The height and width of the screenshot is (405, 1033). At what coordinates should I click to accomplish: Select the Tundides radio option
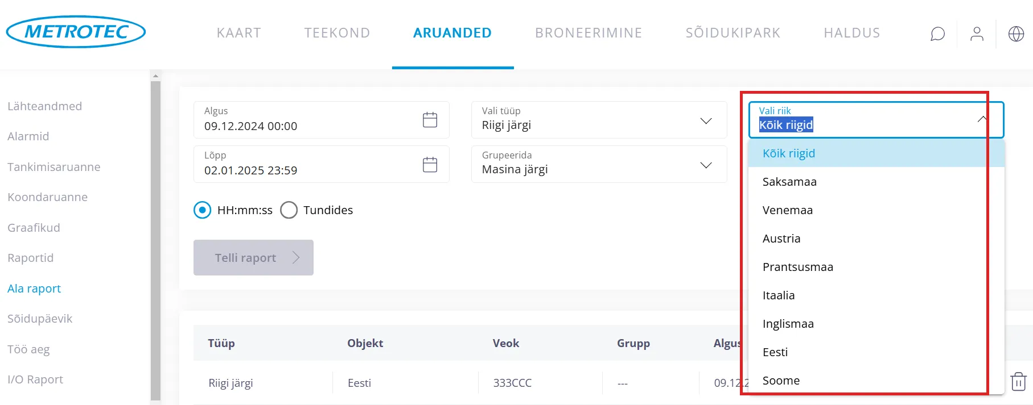tap(289, 210)
